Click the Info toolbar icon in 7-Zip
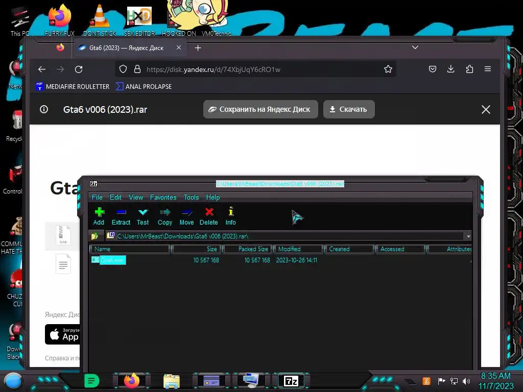 pyautogui.click(x=230, y=216)
